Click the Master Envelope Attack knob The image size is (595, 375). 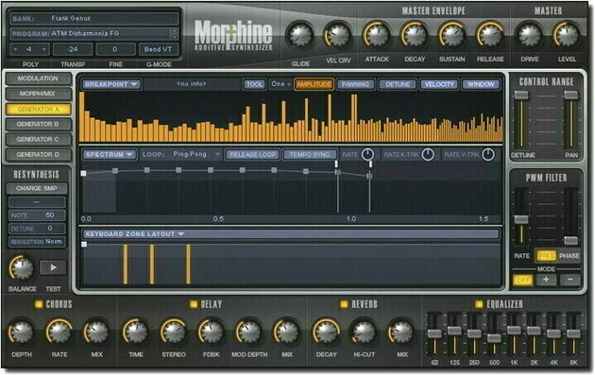377,35
